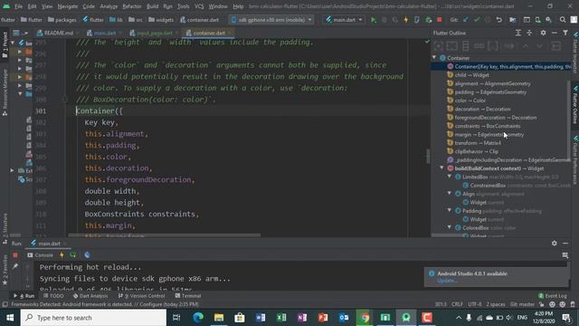Open the device selector sdk gphone dropdown
This screenshot has height=326, width=579.
(x=272, y=20)
